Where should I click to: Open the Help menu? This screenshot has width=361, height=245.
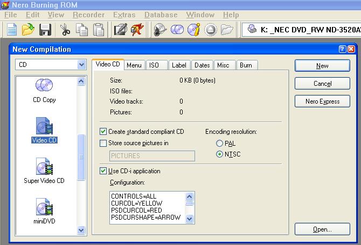pos(231,15)
